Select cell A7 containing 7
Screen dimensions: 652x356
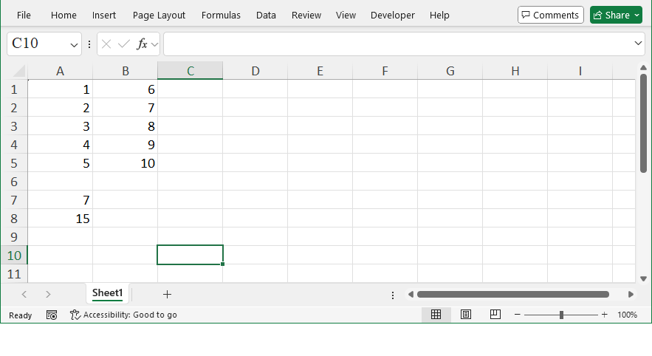(x=61, y=200)
